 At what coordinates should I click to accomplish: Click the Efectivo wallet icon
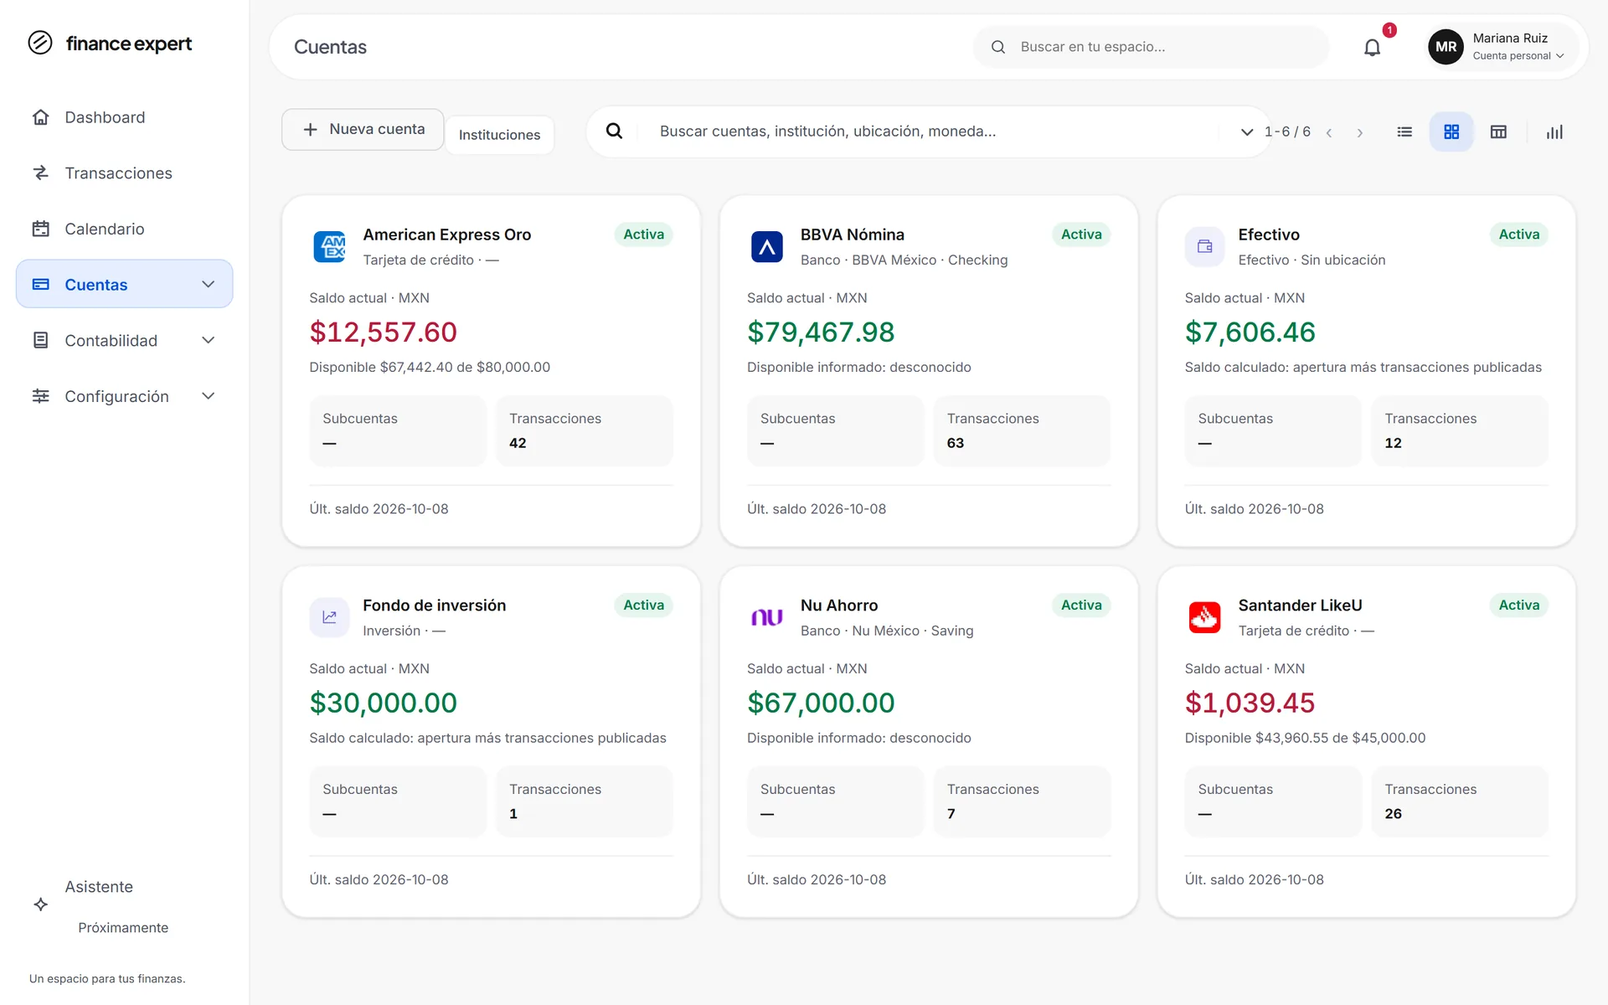tap(1204, 246)
